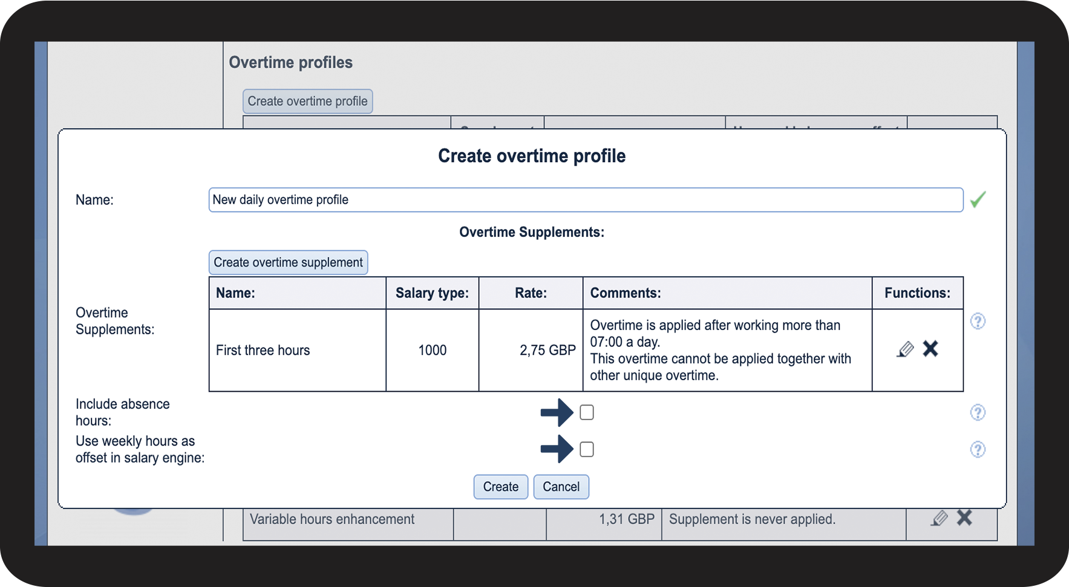Open help for Include absence hours
The width and height of the screenshot is (1069, 587).
(x=978, y=412)
